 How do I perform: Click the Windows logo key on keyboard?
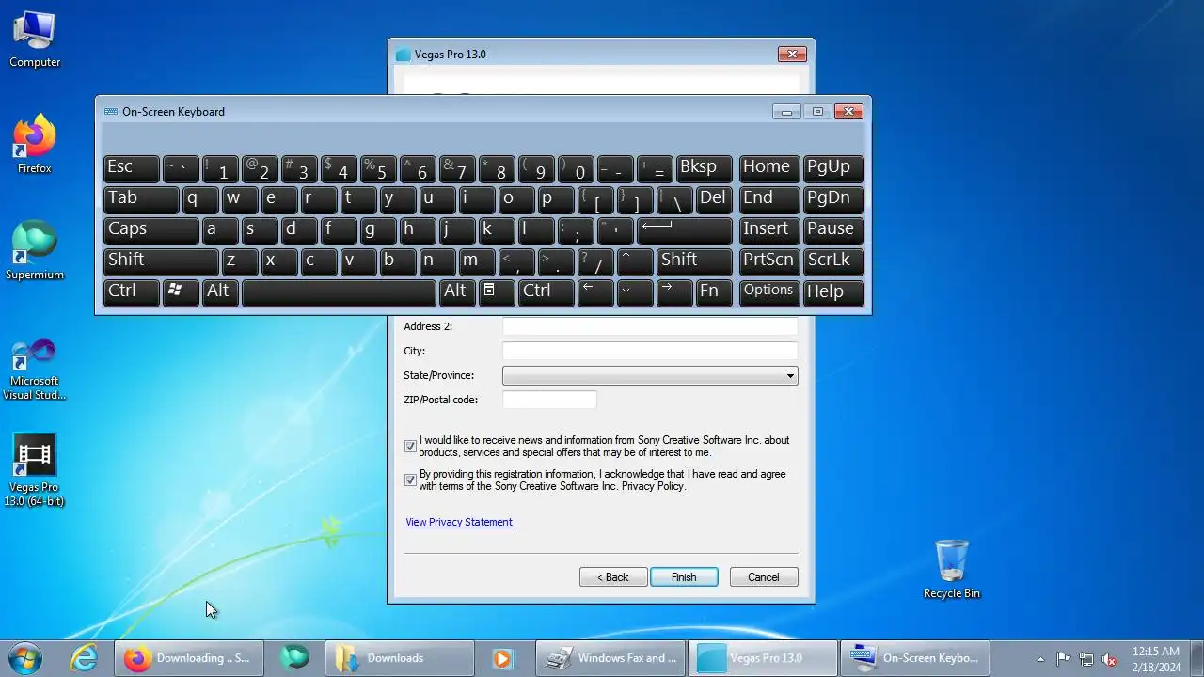pos(181,291)
